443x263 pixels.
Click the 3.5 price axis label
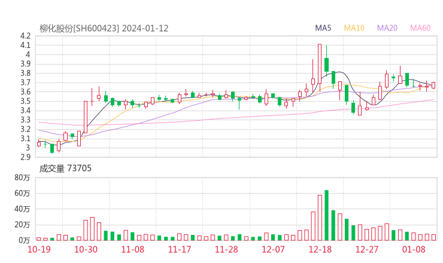point(25,101)
